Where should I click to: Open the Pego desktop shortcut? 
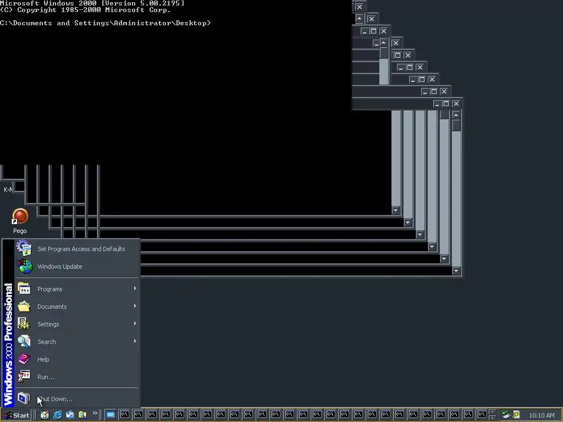pos(20,221)
